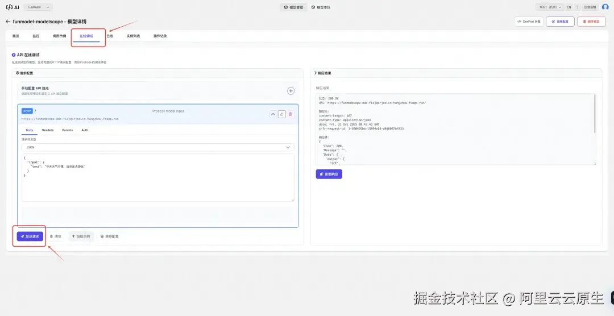Click the 编辑配置 button

coord(560,22)
